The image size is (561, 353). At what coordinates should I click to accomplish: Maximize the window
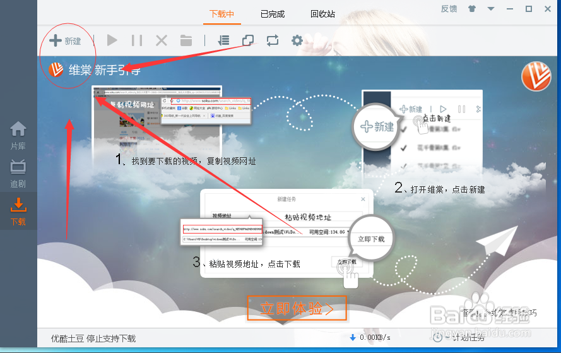coord(528,9)
